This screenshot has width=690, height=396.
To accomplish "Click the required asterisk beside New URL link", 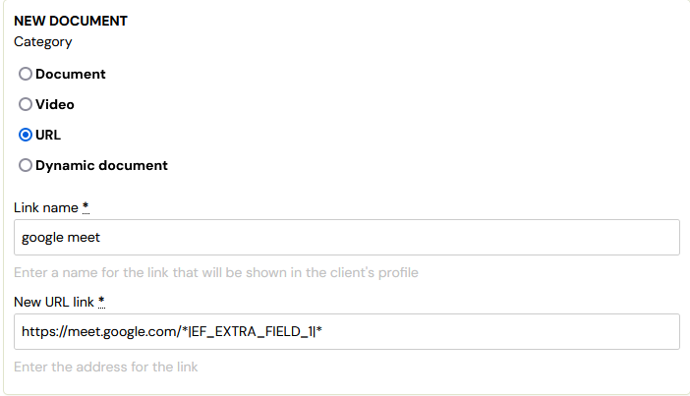I will point(101,302).
